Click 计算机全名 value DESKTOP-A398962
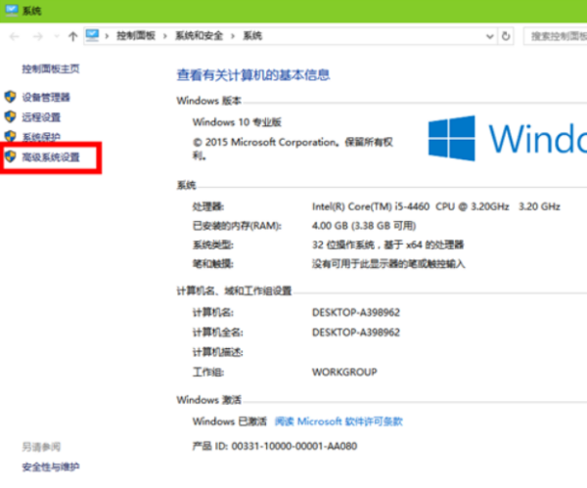The height and width of the screenshot is (488, 587). click(356, 332)
